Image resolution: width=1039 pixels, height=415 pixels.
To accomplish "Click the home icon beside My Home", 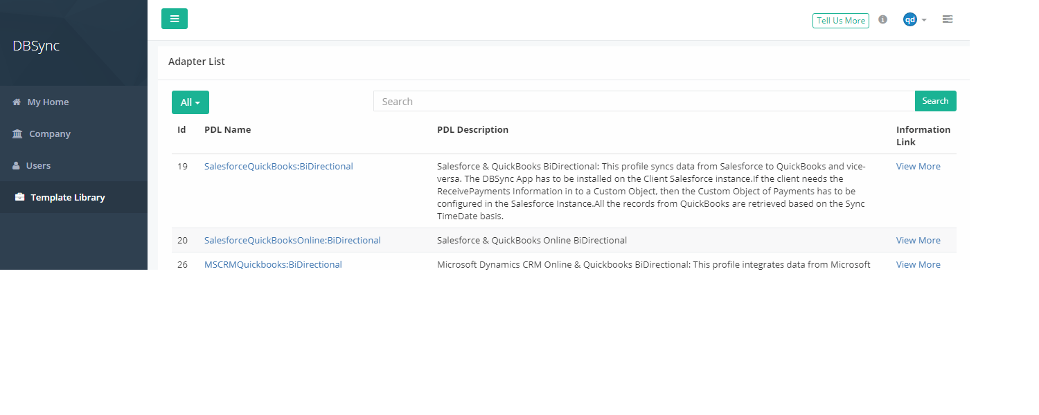I will [x=17, y=102].
